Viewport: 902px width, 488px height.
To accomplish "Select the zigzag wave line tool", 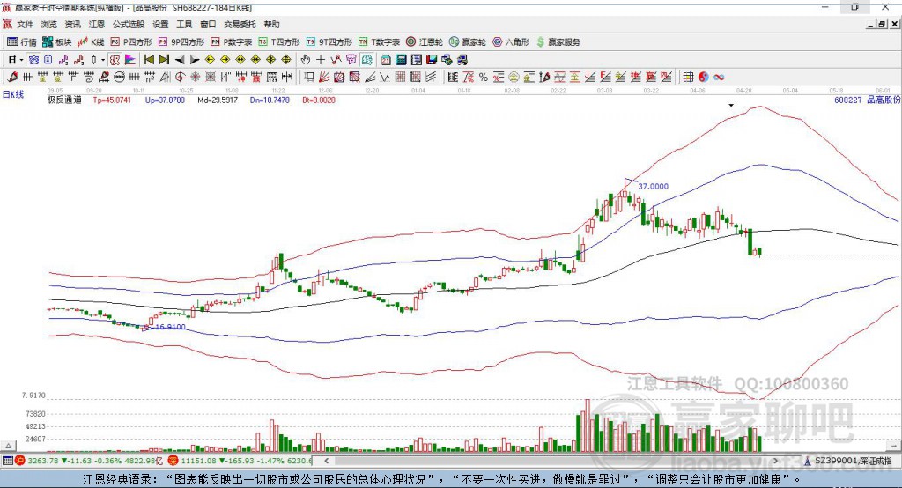I will 386,78.
